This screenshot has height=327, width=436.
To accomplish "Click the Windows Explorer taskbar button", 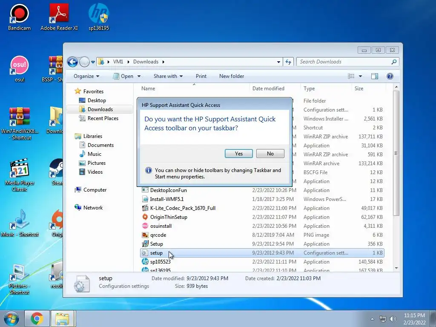I will pyautogui.click(x=62, y=318).
